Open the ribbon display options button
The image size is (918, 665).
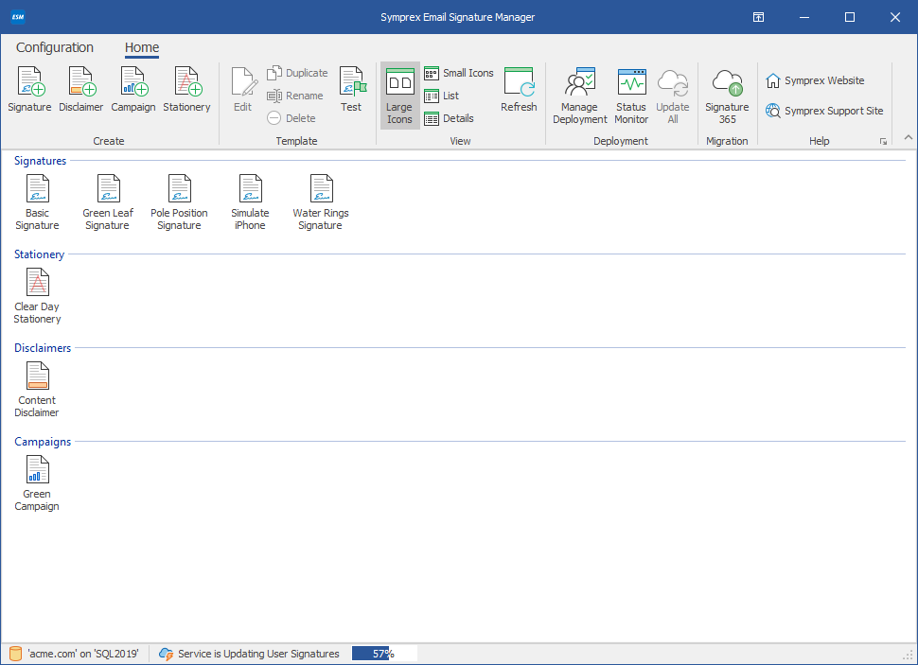(758, 17)
